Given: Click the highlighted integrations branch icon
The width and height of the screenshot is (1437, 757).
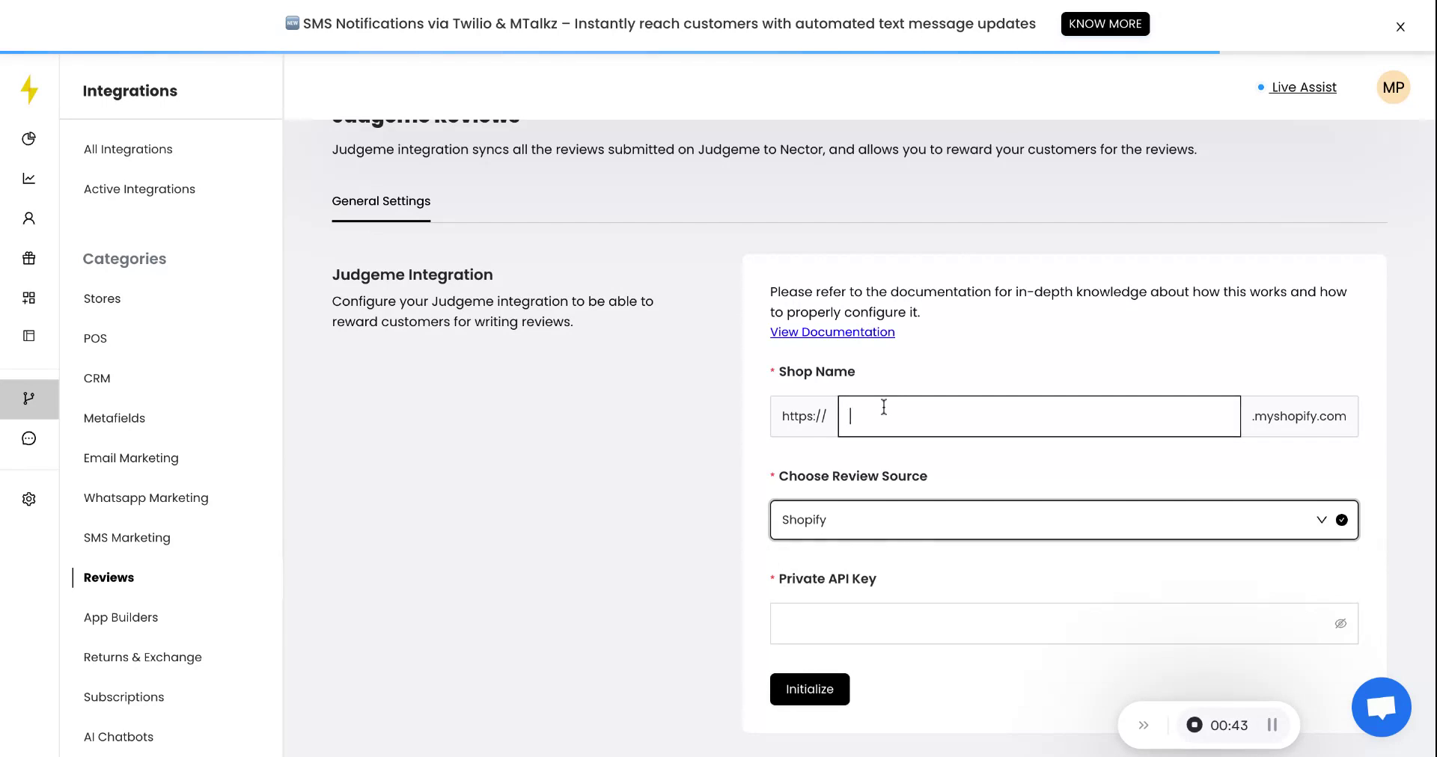Looking at the screenshot, I should [28, 399].
